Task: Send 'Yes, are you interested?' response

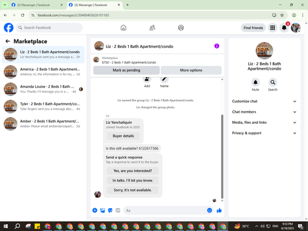Action: [132, 171]
